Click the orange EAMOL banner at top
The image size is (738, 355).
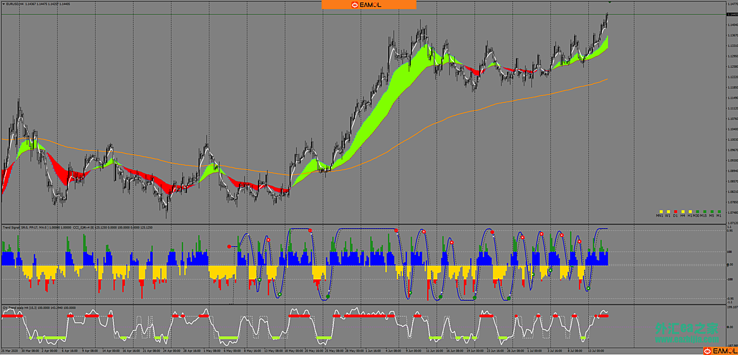pyautogui.click(x=369, y=5)
